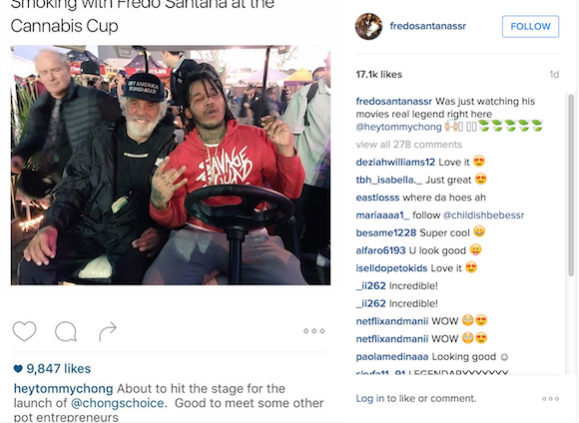Open three-dot menu beside Log in prompt
This screenshot has width=579, height=423.
coord(550,399)
